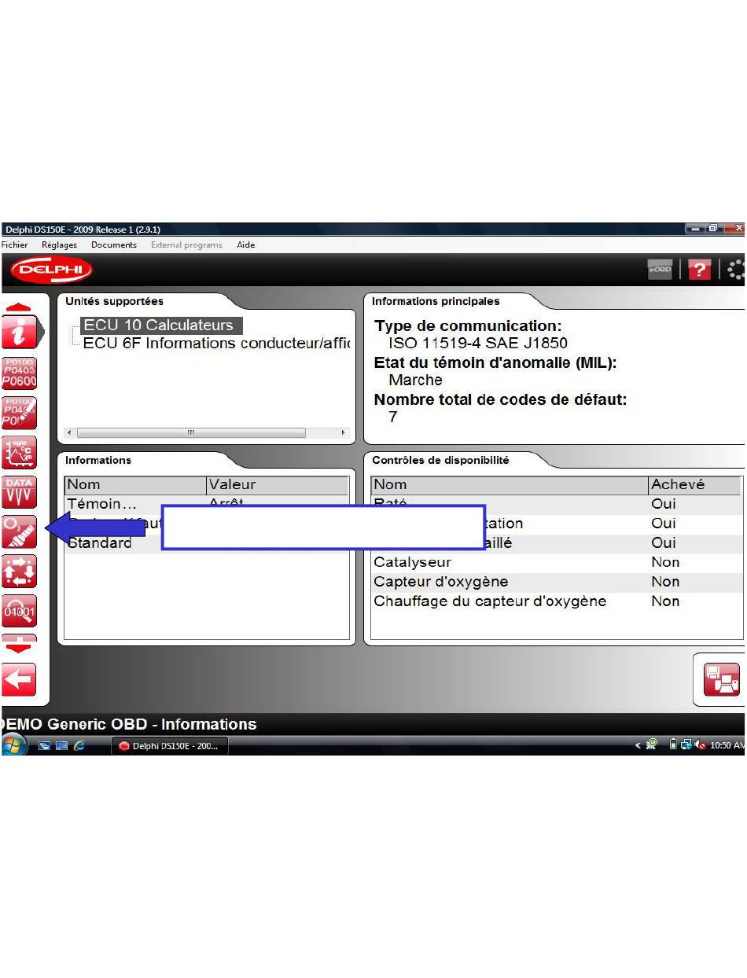Select the Standard row in Informations

(x=207, y=543)
